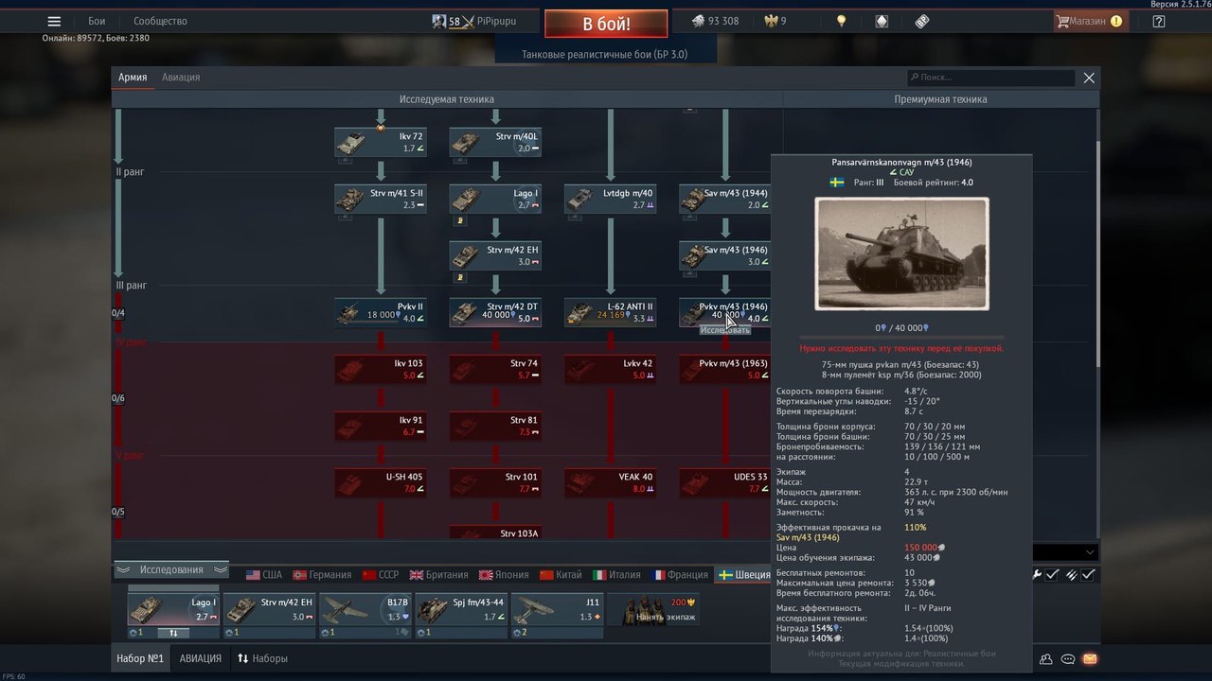This screenshot has width=1212, height=681.
Task: Click the light bulb research points icon
Action: (x=840, y=21)
